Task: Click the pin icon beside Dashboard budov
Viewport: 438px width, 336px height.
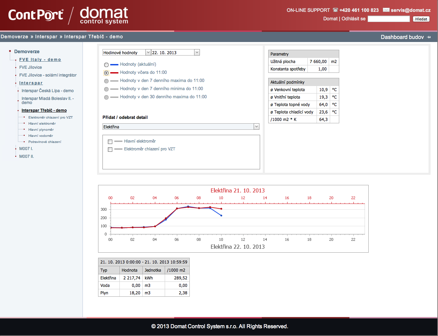Action: (430, 37)
